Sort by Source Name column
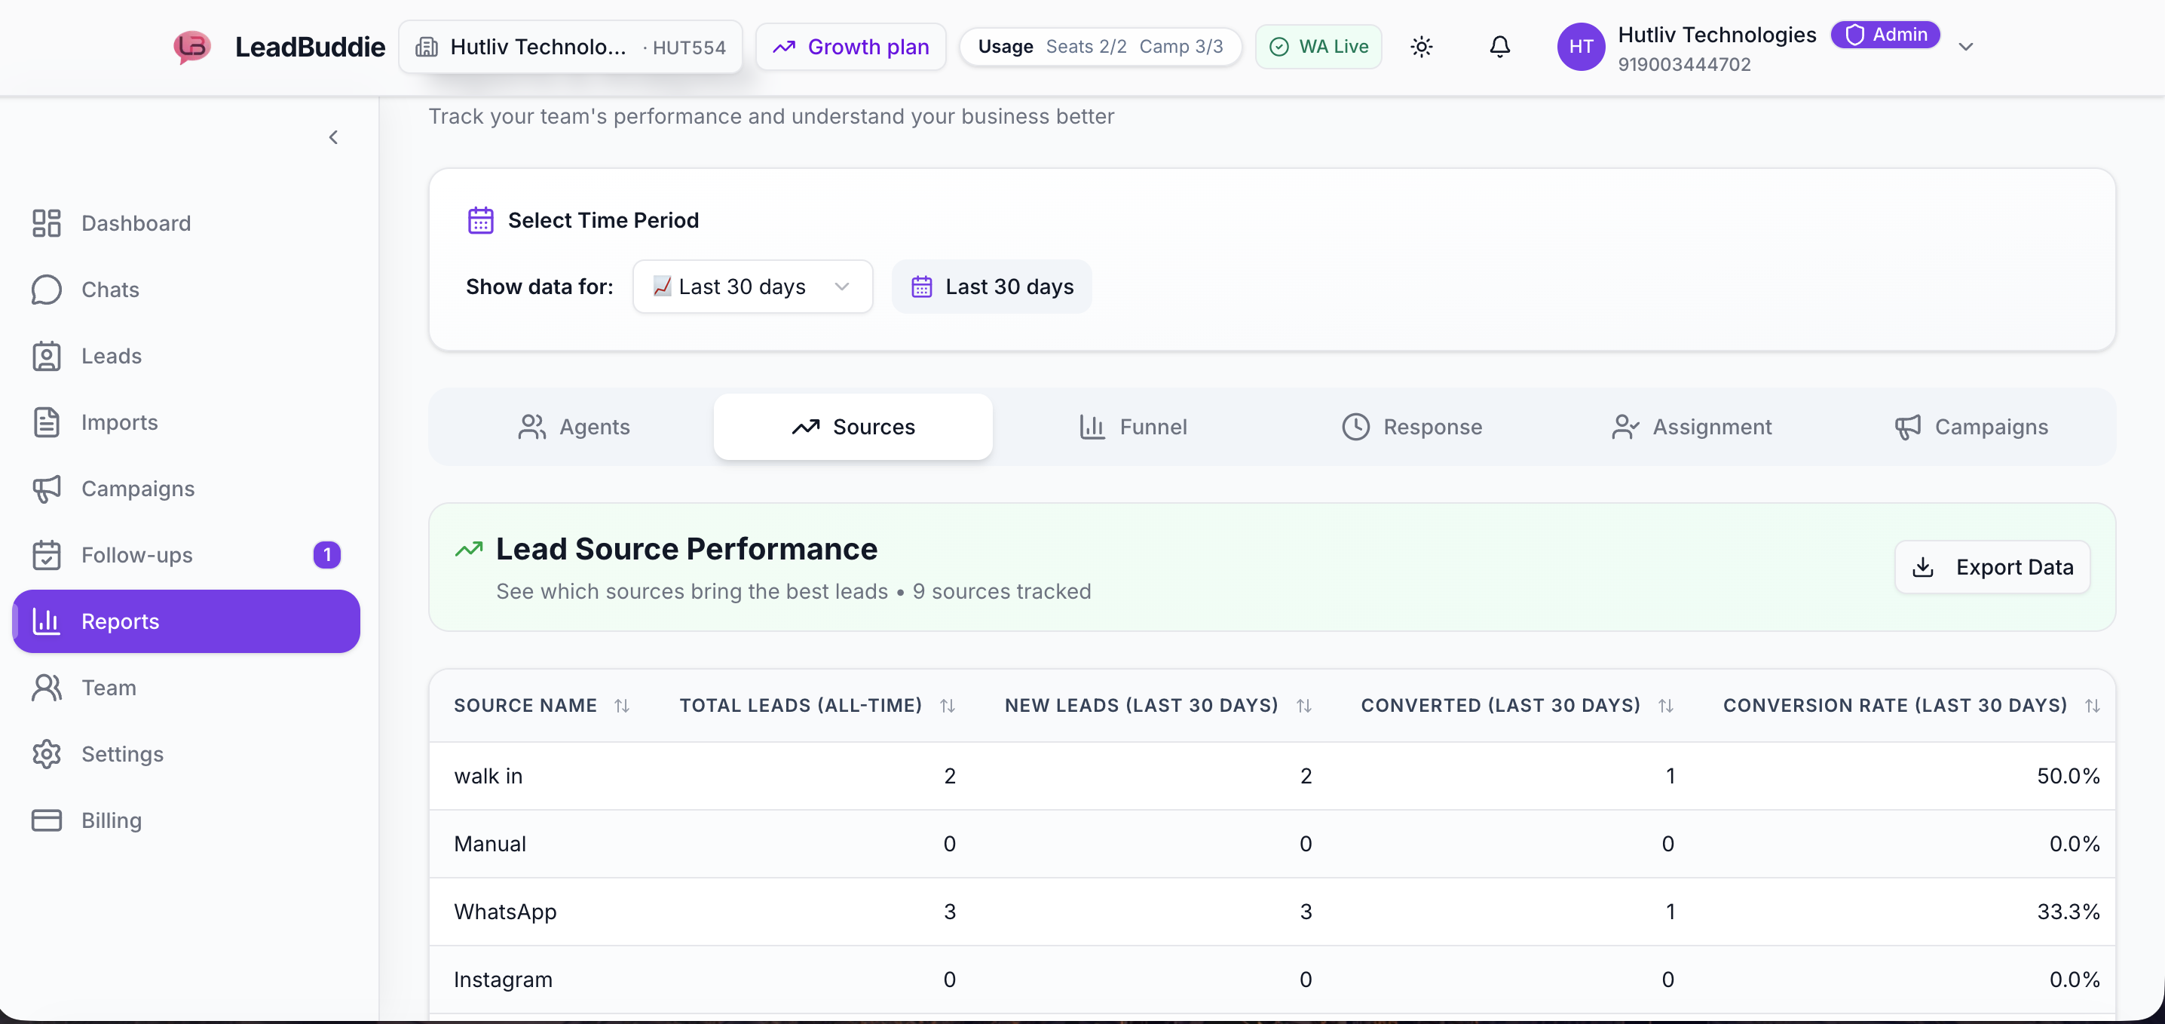2165x1024 pixels. pos(621,707)
